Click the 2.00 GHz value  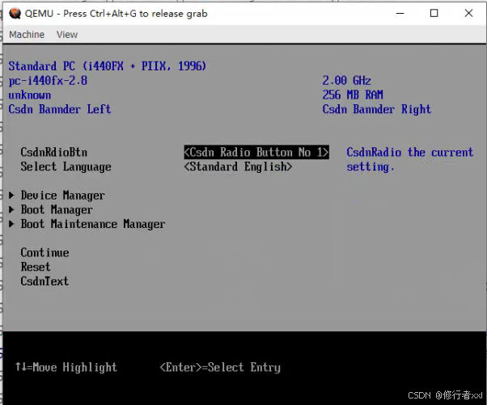click(x=346, y=81)
